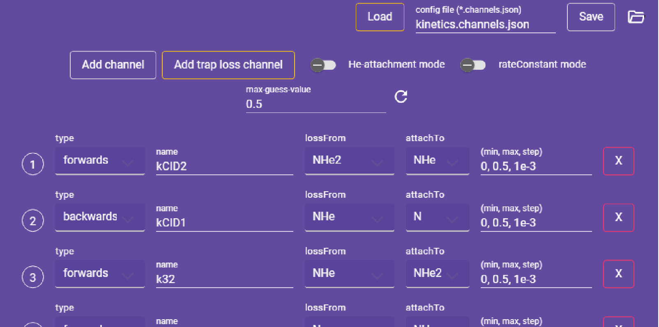Click the refresh icon beside max-guess-value
Screen dimensions: 659x327
(x=401, y=97)
